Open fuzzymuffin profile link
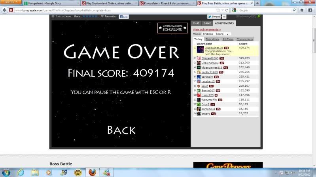This screenshot has width=316, height=177. click(209, 100)
